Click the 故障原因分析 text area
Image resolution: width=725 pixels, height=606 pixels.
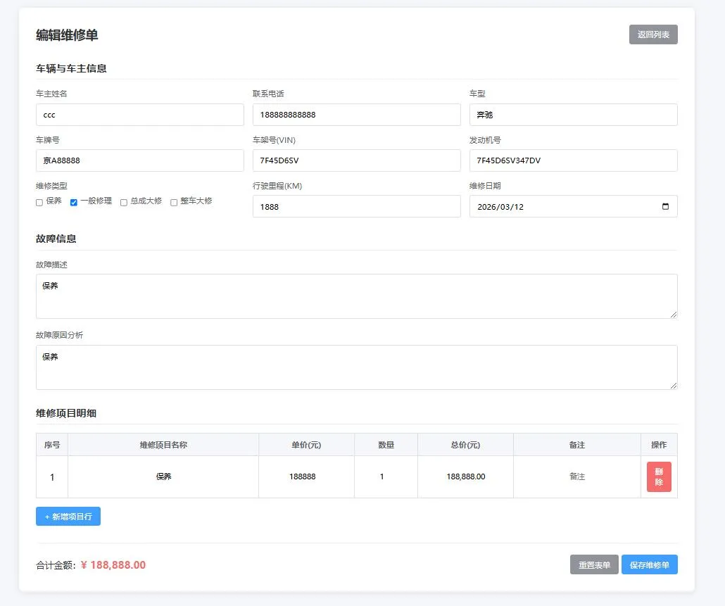356,367
